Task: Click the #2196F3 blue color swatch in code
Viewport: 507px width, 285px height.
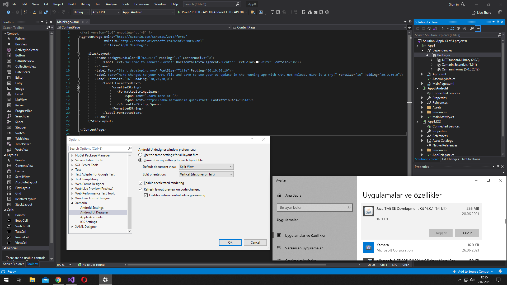Action: [139, 58]
